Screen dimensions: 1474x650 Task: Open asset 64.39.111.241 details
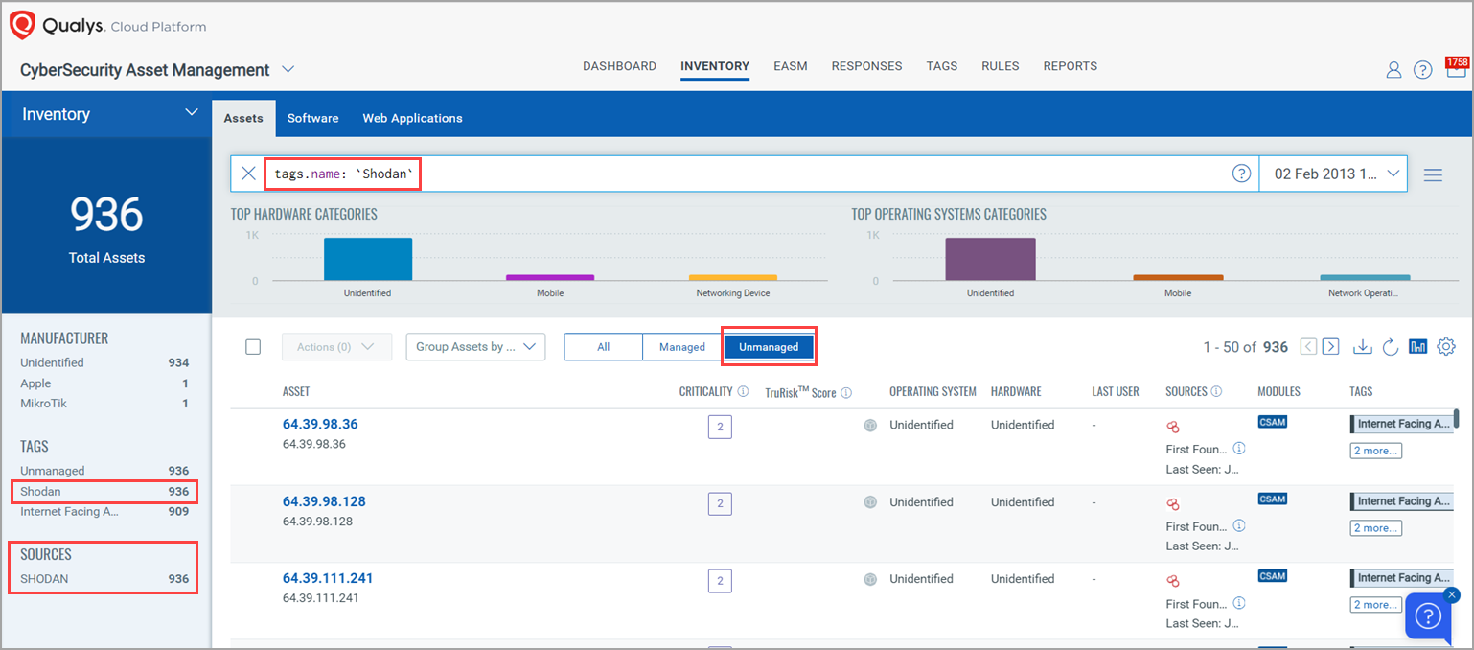pos(328,578)
